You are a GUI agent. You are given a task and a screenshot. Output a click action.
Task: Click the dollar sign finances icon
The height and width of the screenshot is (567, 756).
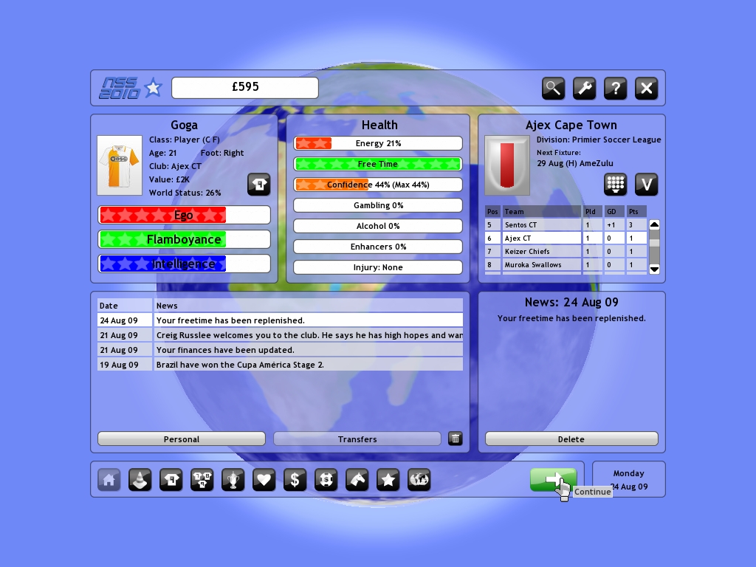tap(295, 480)
